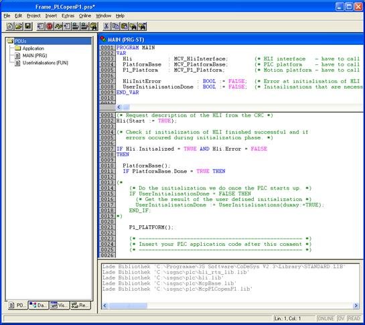Click the document icon beside MAIN (PRG)

tap(17, 56)
